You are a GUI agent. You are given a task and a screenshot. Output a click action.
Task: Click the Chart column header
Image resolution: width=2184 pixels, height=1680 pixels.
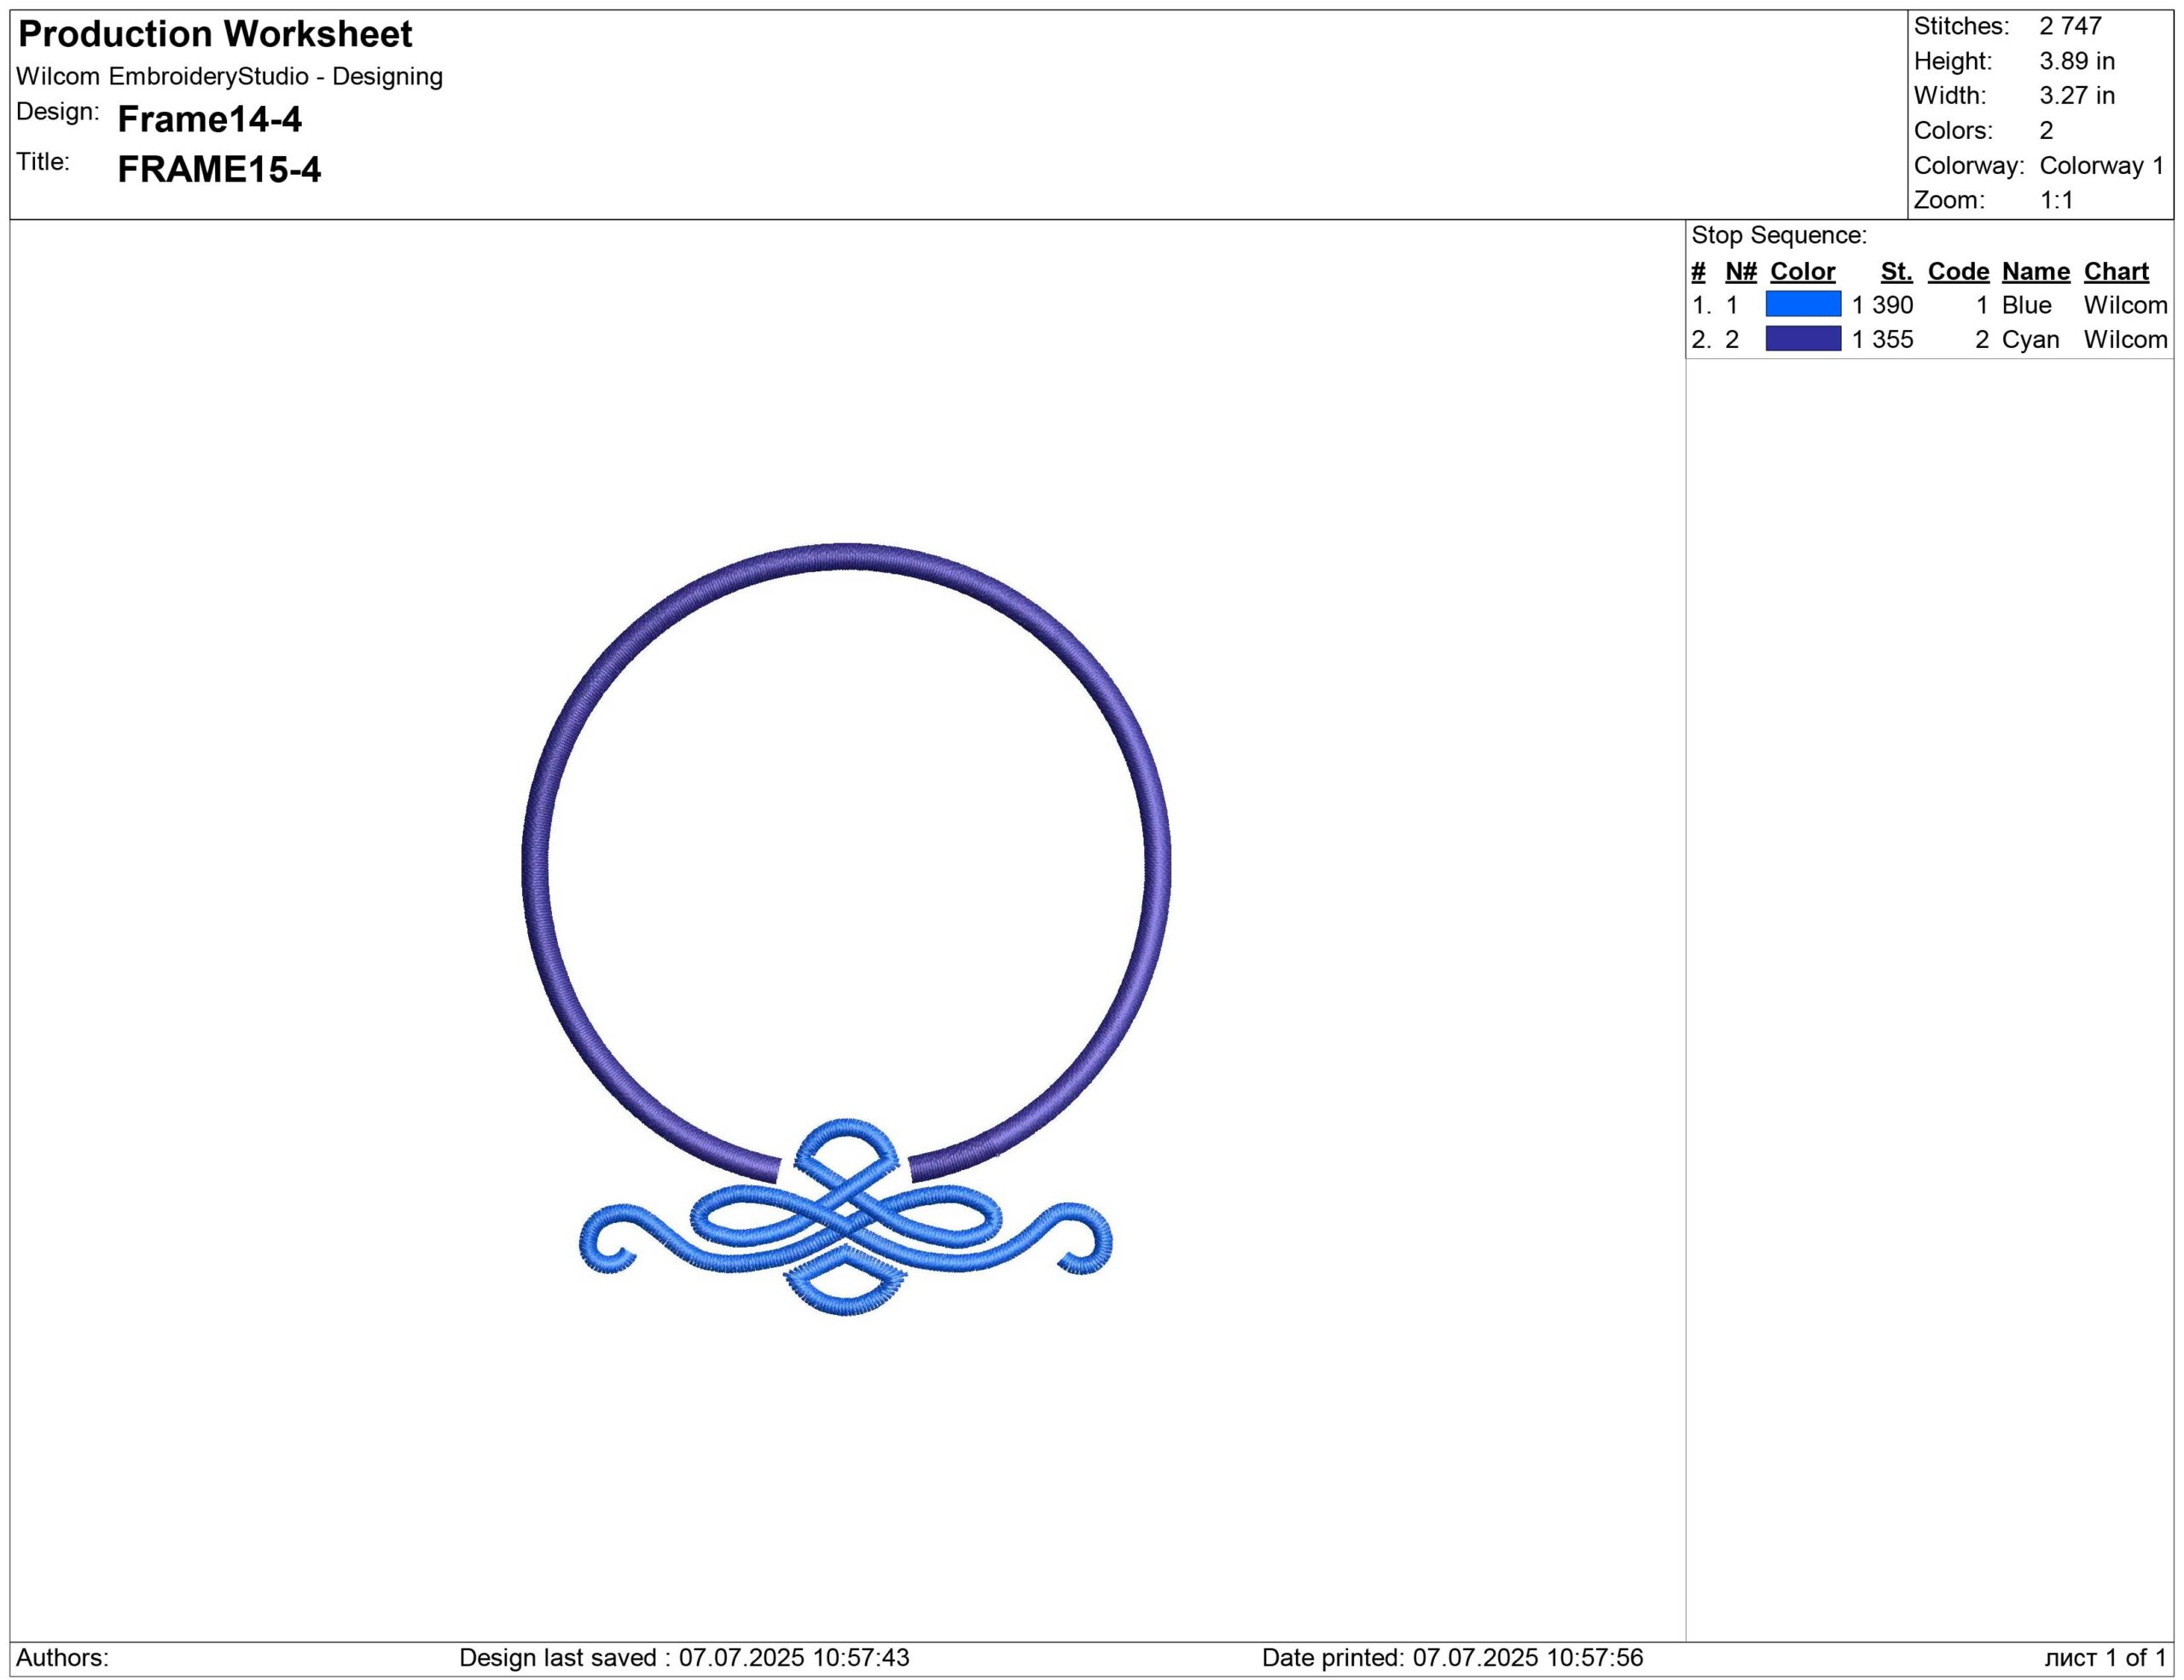2115,272
